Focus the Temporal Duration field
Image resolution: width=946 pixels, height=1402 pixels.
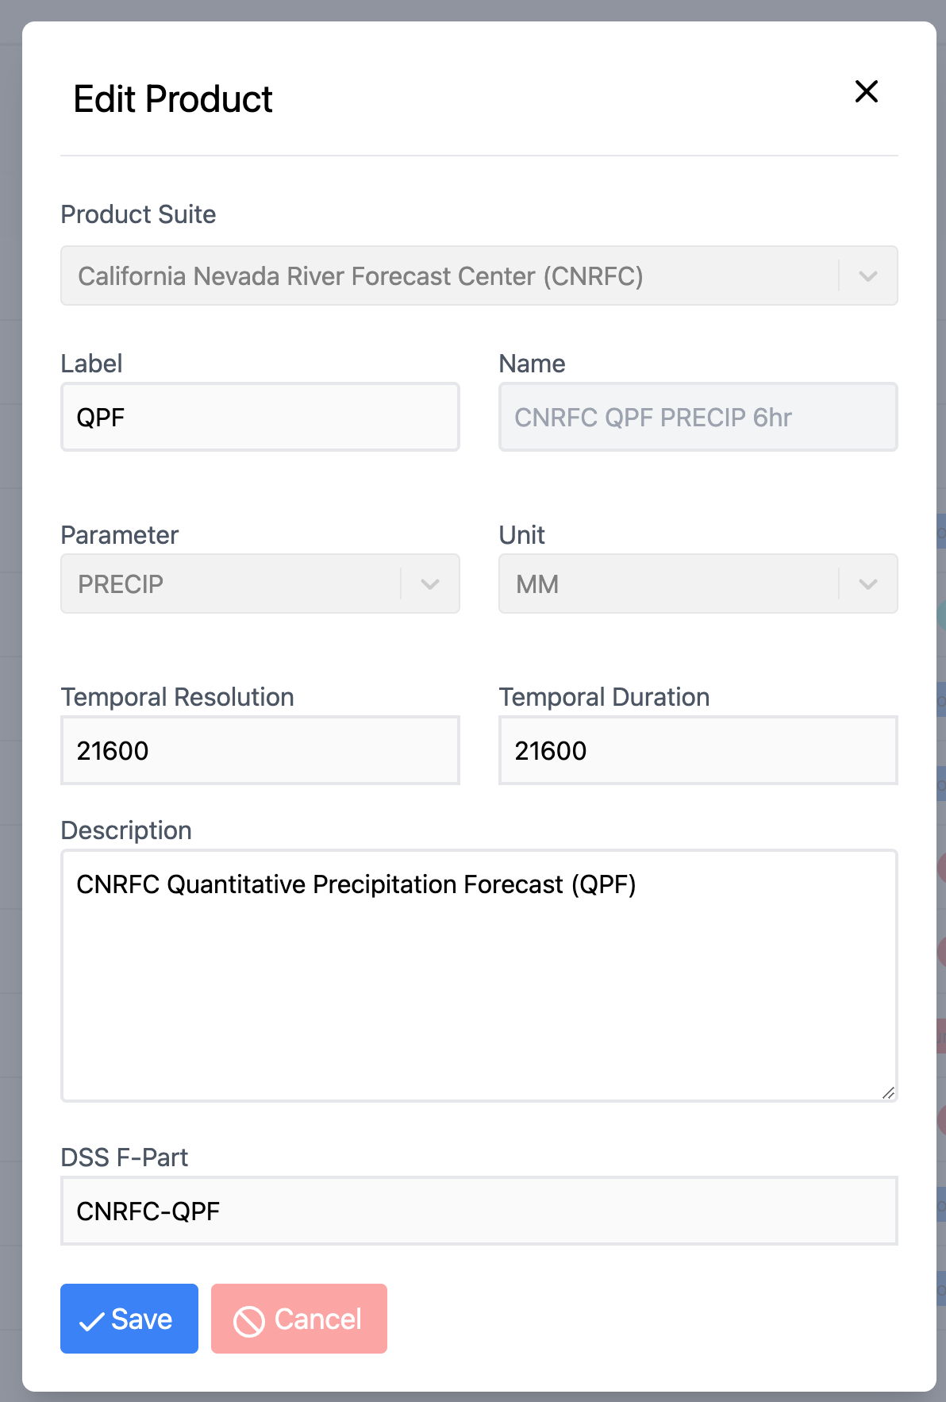coord(698,750)
